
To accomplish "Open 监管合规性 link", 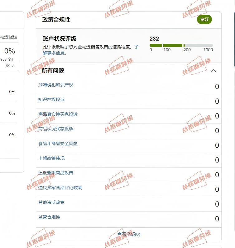I will [x=49, y=217].
